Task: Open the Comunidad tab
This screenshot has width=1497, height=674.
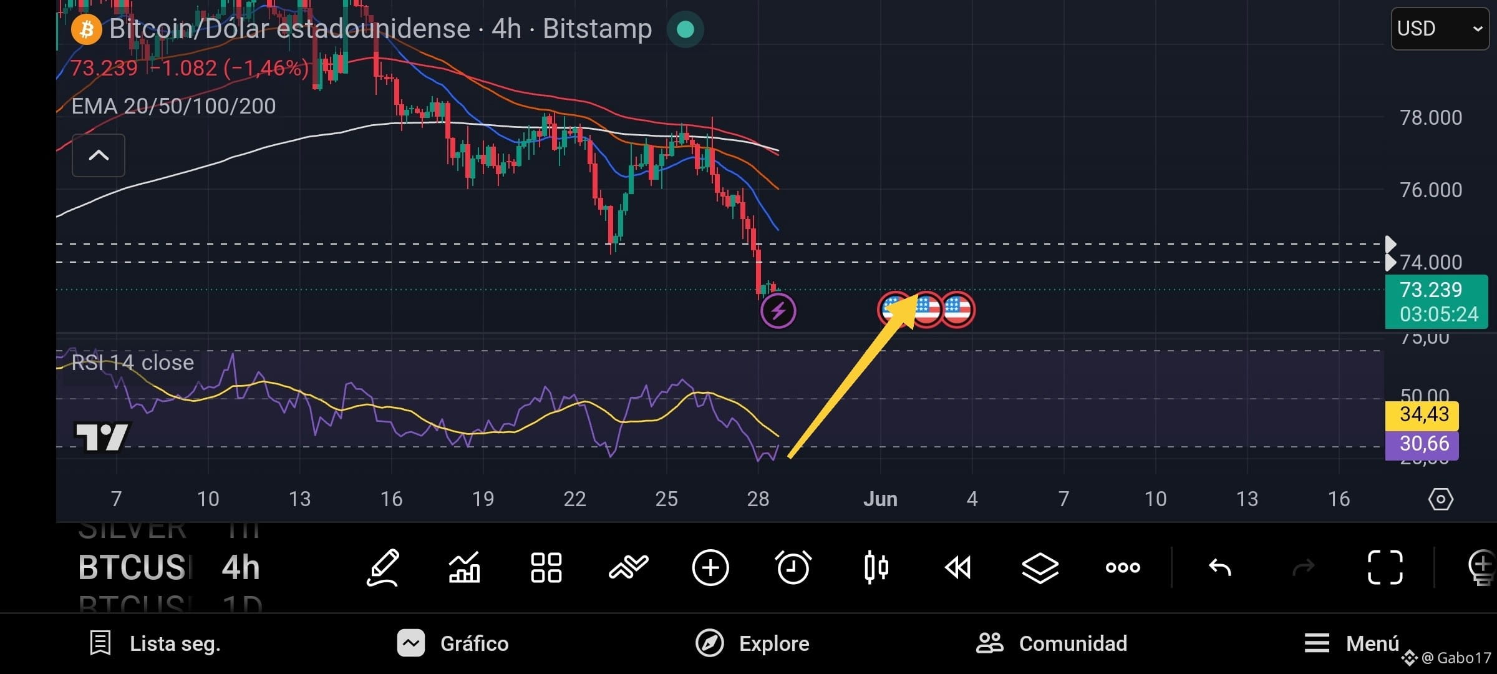Action: tap(1052, 643)
